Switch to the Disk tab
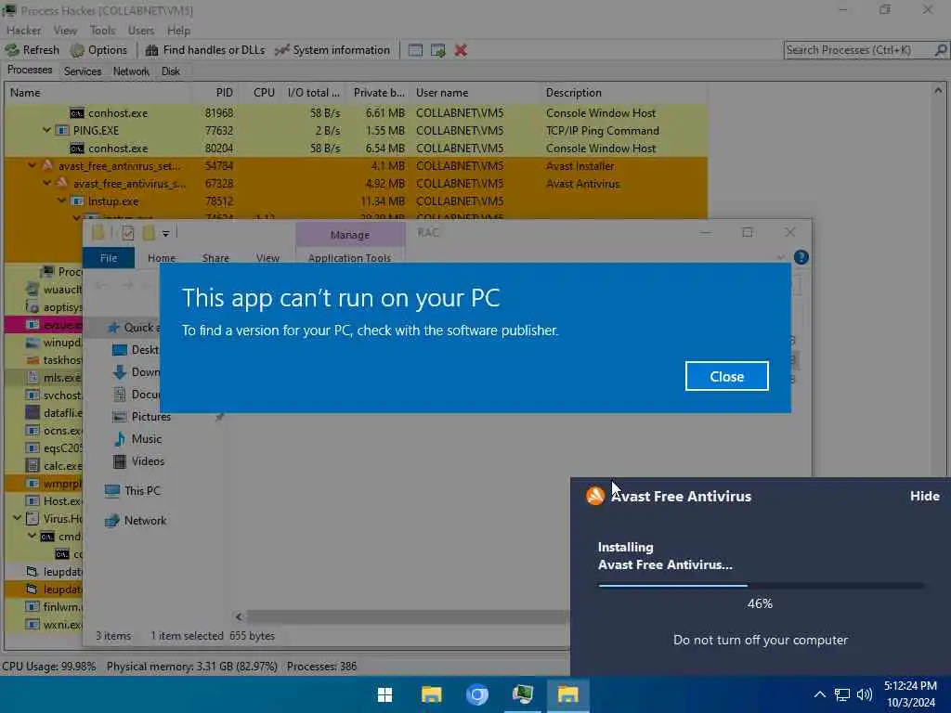The image size is (951, 713). pos(171,71)
